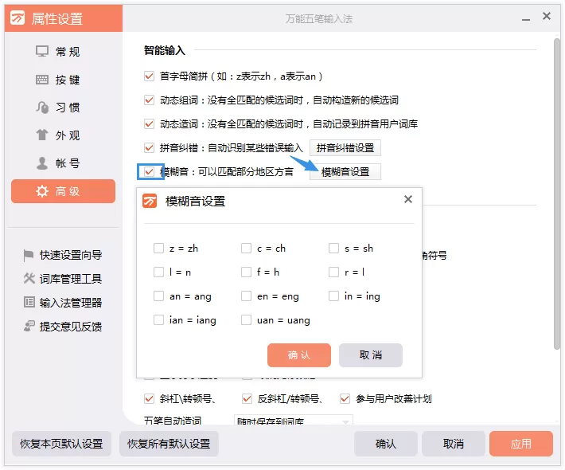Screen dimensions: 565x470
Task: Open 提交意见反馈 link
Action: point(71,326)
